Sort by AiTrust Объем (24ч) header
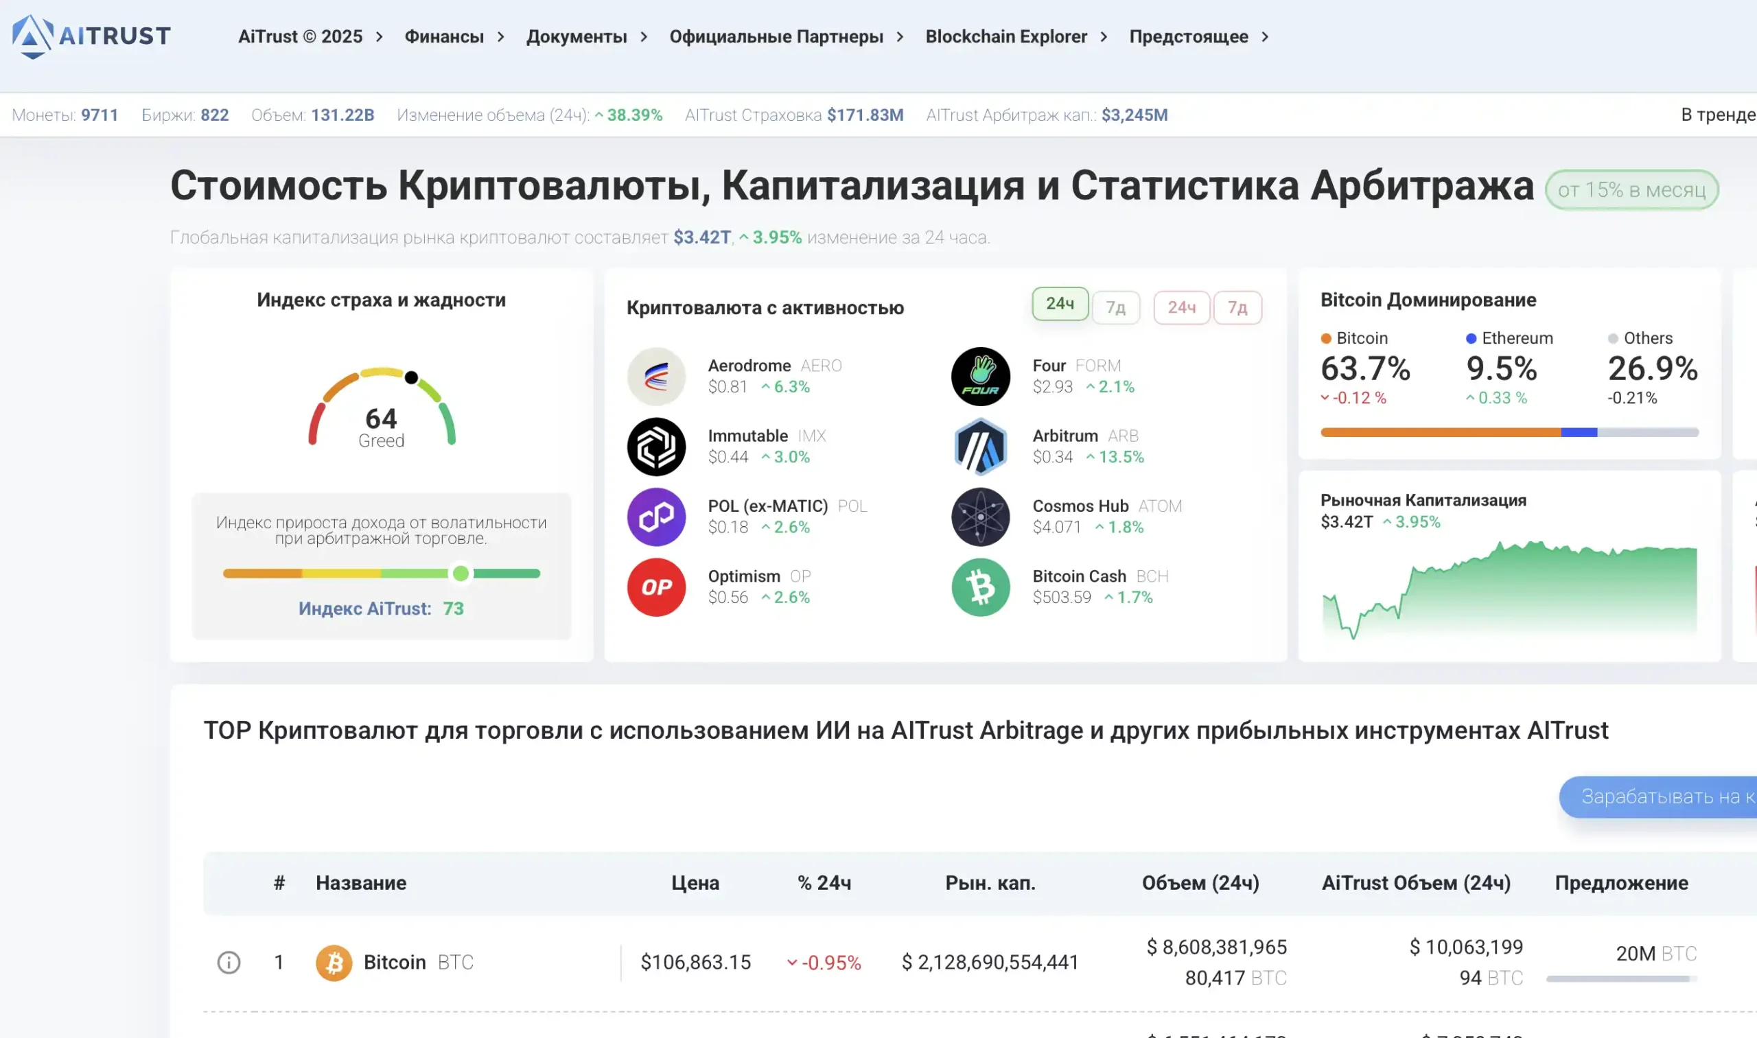1757x1038 pixels. click(1415, 883)
